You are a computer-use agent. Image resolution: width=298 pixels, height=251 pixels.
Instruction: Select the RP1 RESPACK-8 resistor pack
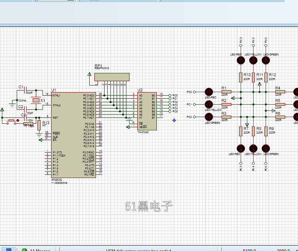point(112,77)
